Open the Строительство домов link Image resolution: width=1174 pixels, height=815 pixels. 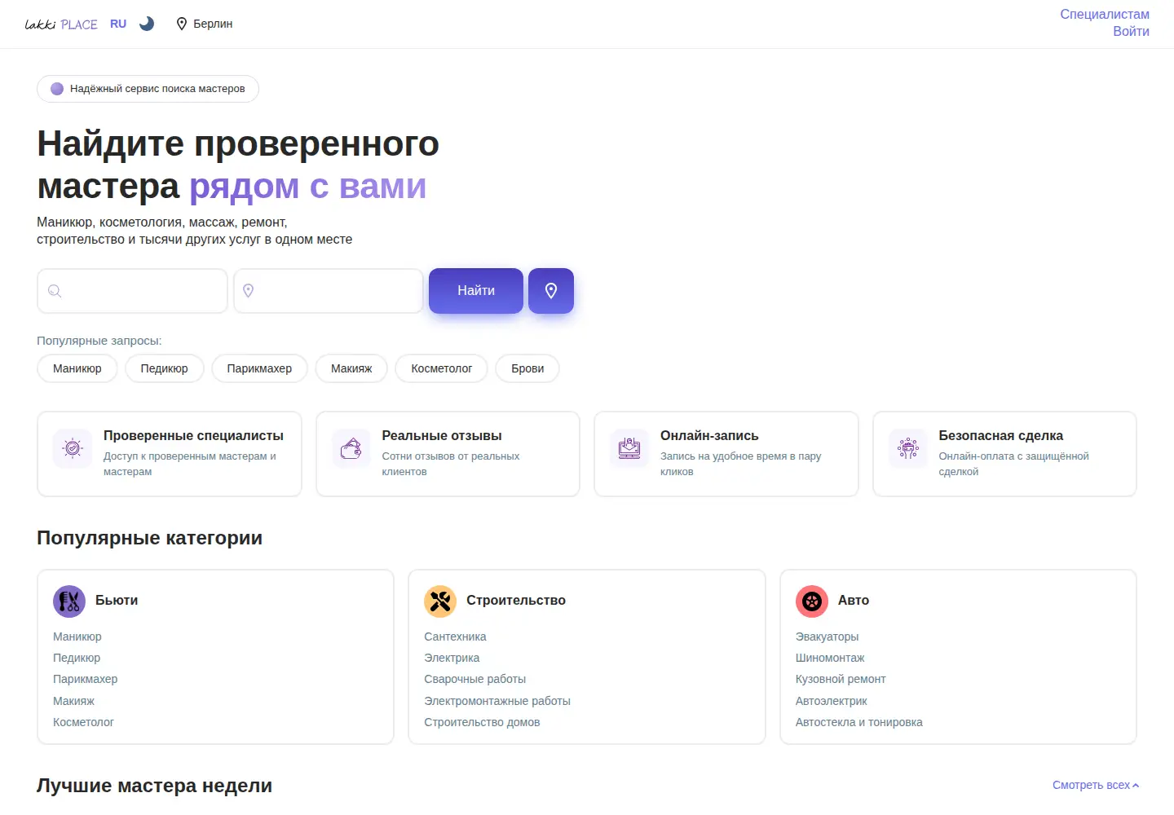click(482, 722)
